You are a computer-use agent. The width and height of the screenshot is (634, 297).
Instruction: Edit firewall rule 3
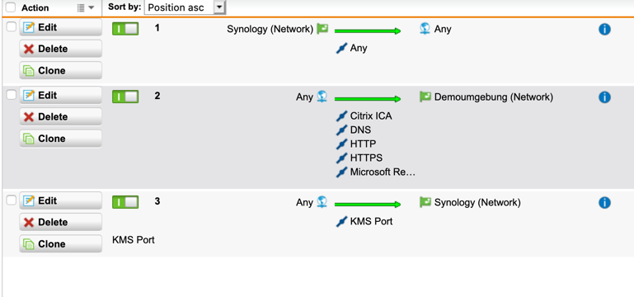pyautogui.click(x=61, y=200)
